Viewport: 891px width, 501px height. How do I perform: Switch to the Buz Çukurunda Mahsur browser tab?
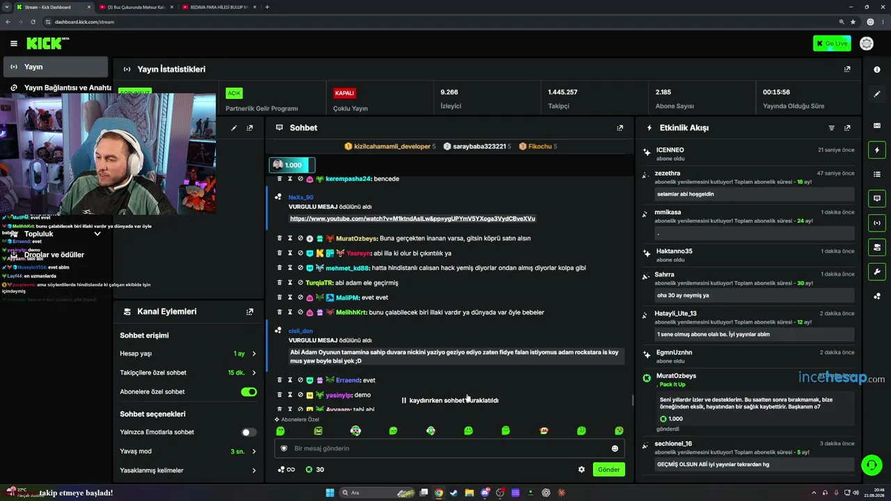[x=136, y=7]
